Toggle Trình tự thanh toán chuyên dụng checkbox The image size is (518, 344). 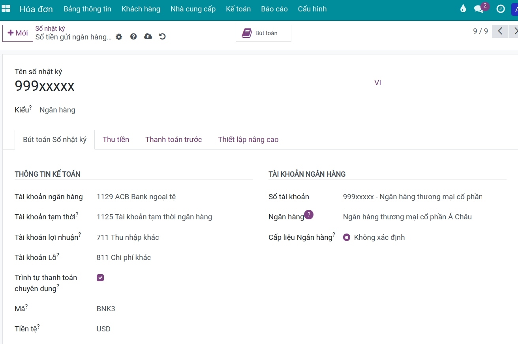coord(100,278)
